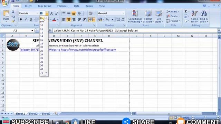Click Accounting Number Format icon
The image size is (221, 124).
coord(100,20)
